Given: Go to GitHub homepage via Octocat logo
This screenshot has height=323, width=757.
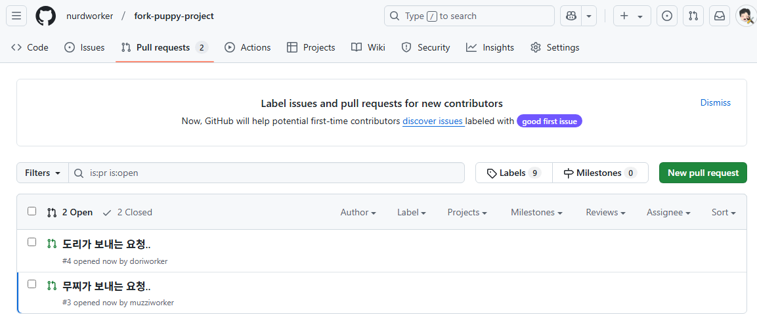Looking at the screenshot, I should [x=46, y=16].
